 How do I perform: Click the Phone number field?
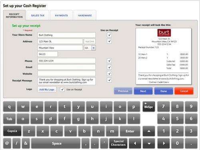(66, 61)
